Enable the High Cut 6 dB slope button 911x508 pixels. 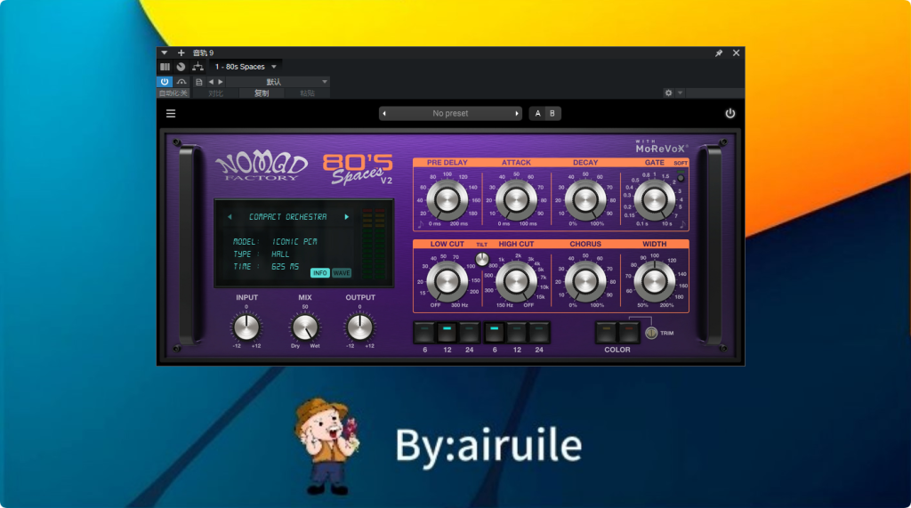coord(495,333)
